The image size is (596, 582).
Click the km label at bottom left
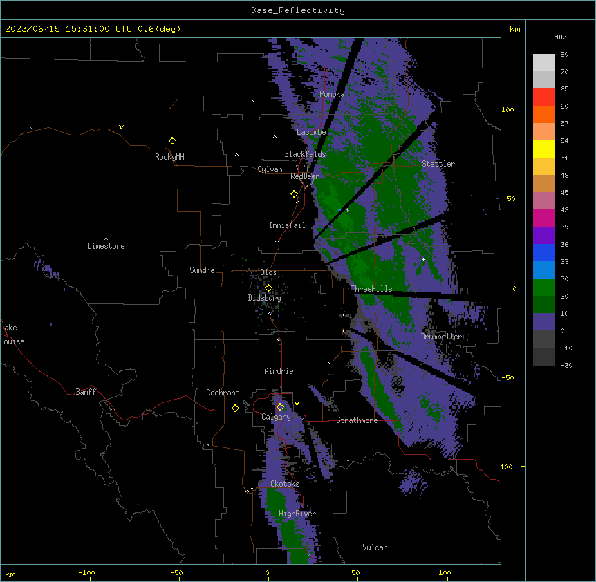click(10, 574)
